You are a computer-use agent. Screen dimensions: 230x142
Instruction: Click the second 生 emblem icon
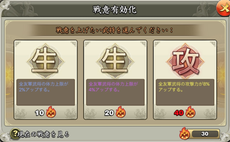(x=115, y=61)
